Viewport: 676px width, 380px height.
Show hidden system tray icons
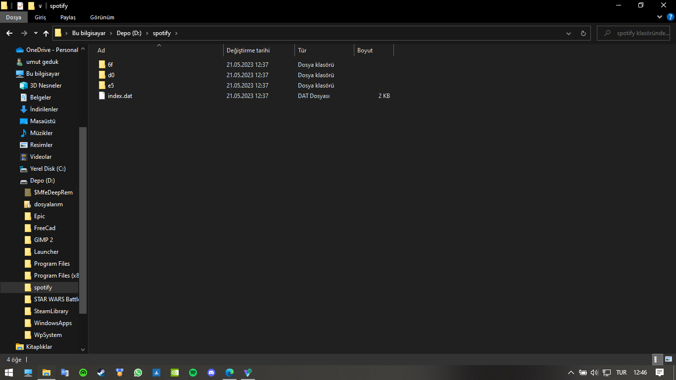click(571, 373)
